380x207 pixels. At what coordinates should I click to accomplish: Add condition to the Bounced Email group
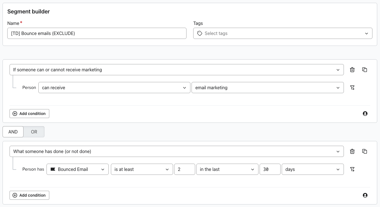[x=29, y=195]
